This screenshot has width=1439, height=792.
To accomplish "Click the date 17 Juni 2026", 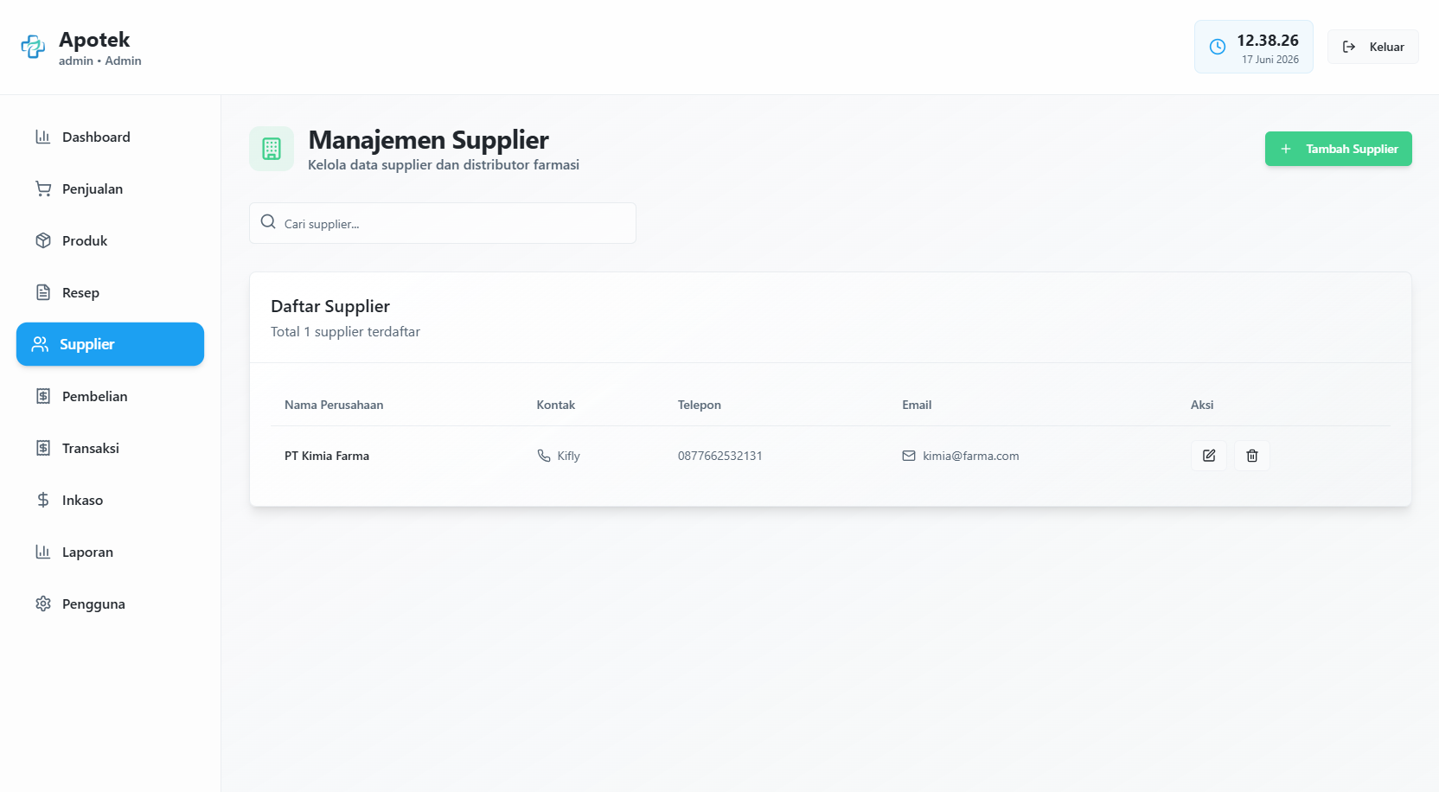I will click(1270, 60).
